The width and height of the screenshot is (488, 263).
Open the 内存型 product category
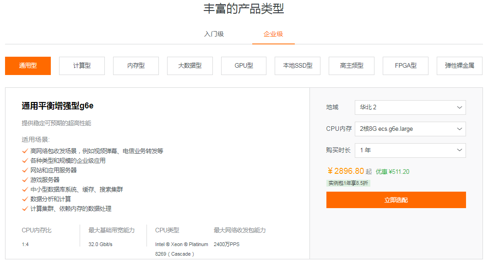(136, 66)
